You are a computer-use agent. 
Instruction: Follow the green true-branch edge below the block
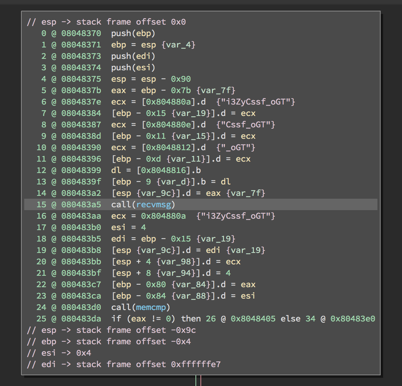tap(197, 381)
